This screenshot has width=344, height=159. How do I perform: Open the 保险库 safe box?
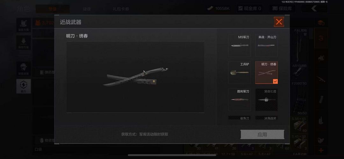click(x=282, y=9)
